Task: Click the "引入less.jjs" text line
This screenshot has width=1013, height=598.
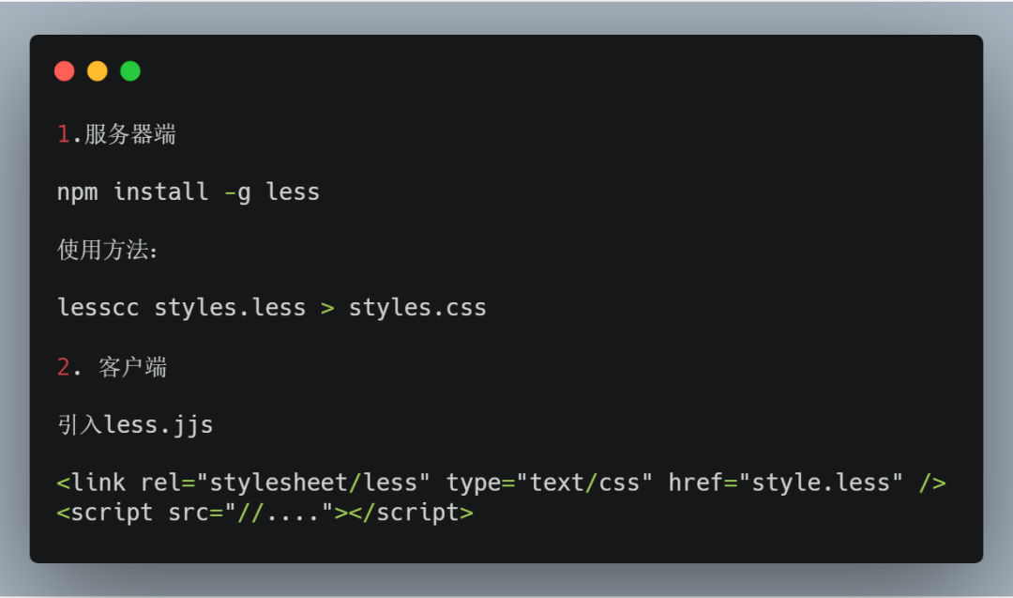Action: coord(135,425)
